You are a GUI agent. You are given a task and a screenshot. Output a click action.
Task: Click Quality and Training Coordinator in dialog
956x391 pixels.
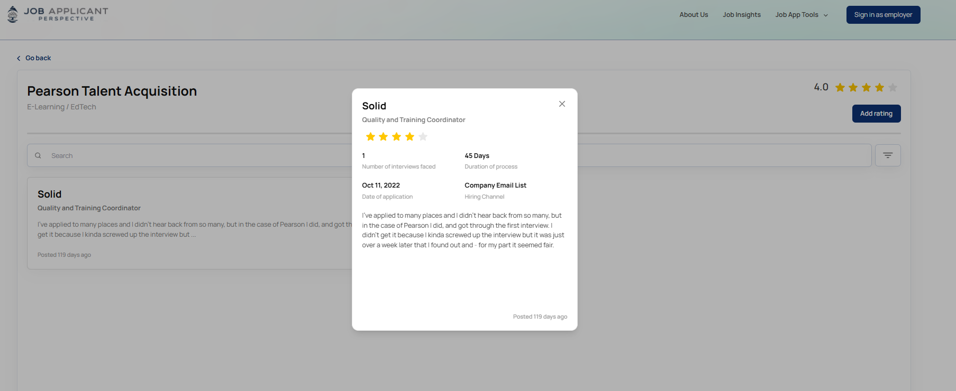414,120
